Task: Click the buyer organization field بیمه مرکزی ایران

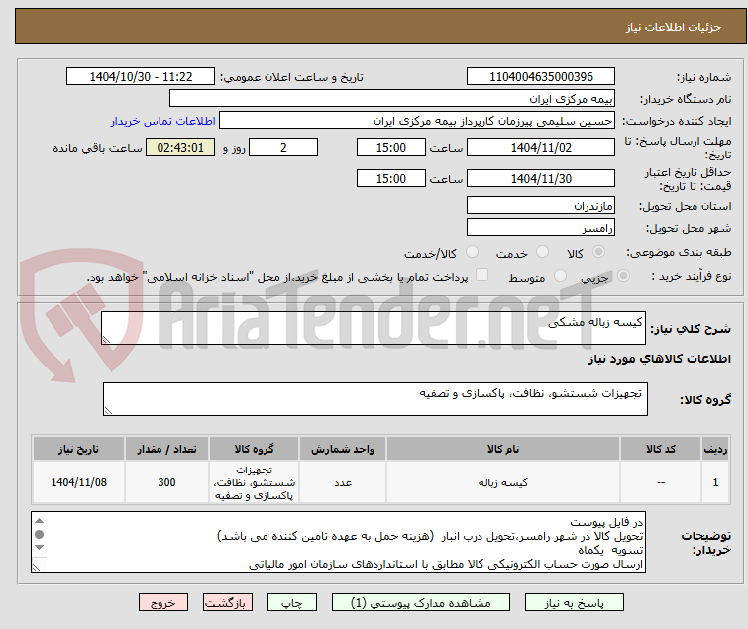Action: click(x=392, y=99)
